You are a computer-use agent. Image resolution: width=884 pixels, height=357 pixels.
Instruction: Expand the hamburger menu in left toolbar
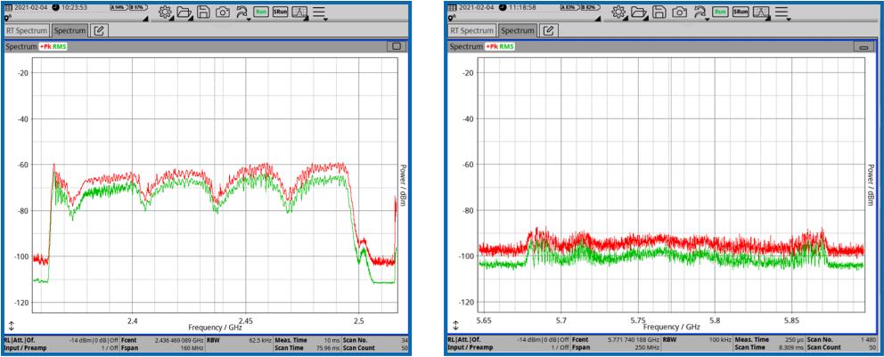tap(319, 13)
